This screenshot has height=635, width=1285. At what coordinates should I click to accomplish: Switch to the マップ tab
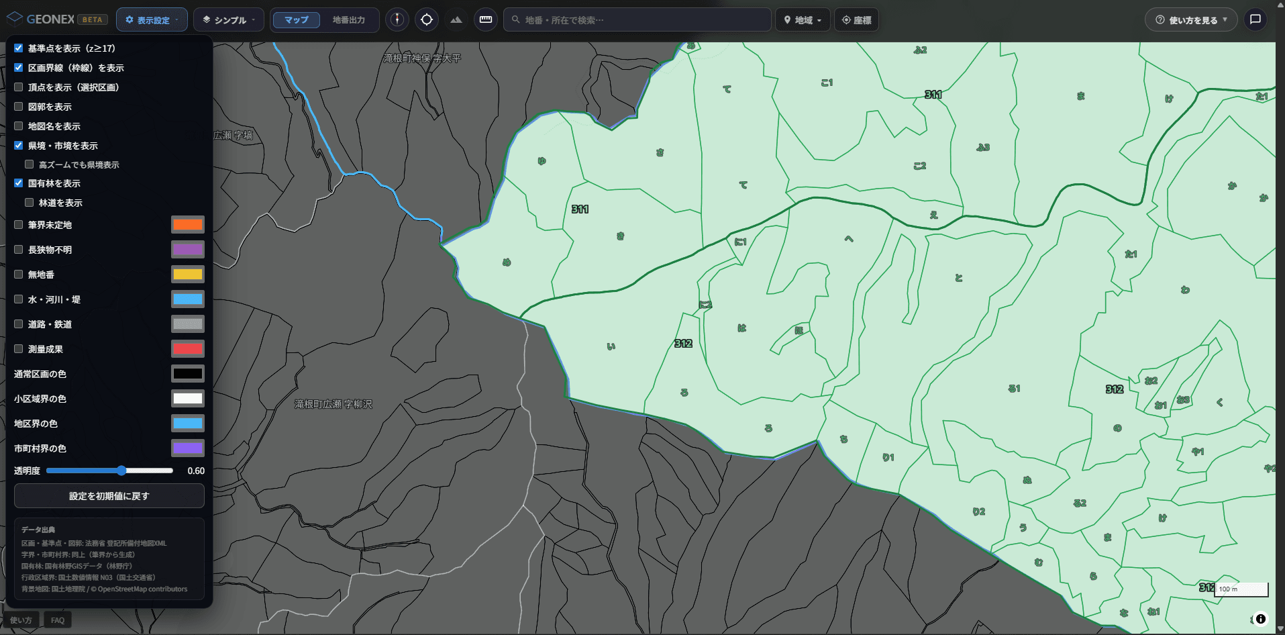(296, 20)
